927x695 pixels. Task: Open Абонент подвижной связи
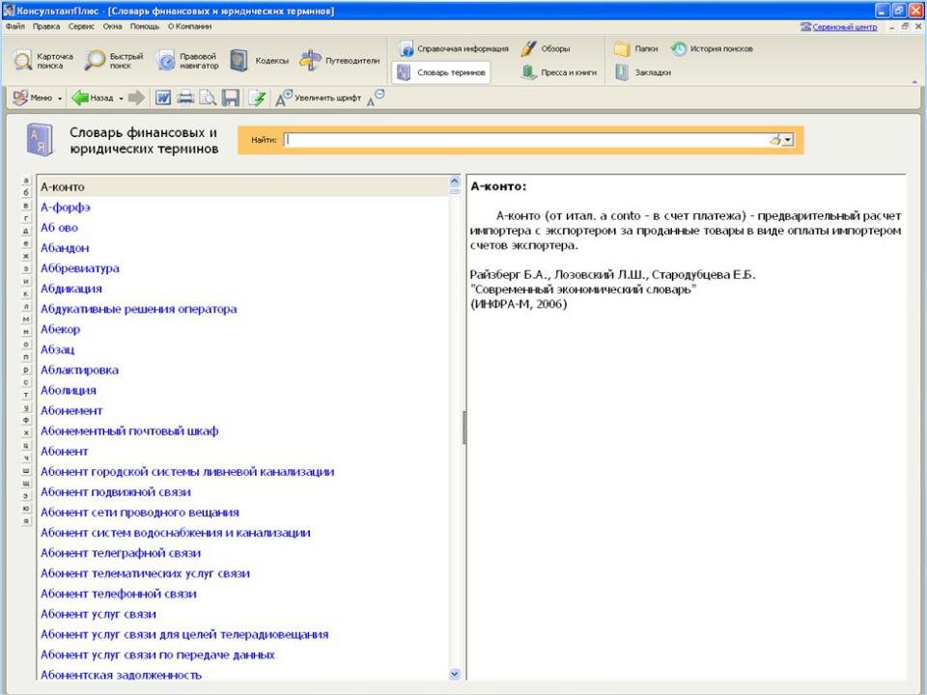click(x=115, y=491)
